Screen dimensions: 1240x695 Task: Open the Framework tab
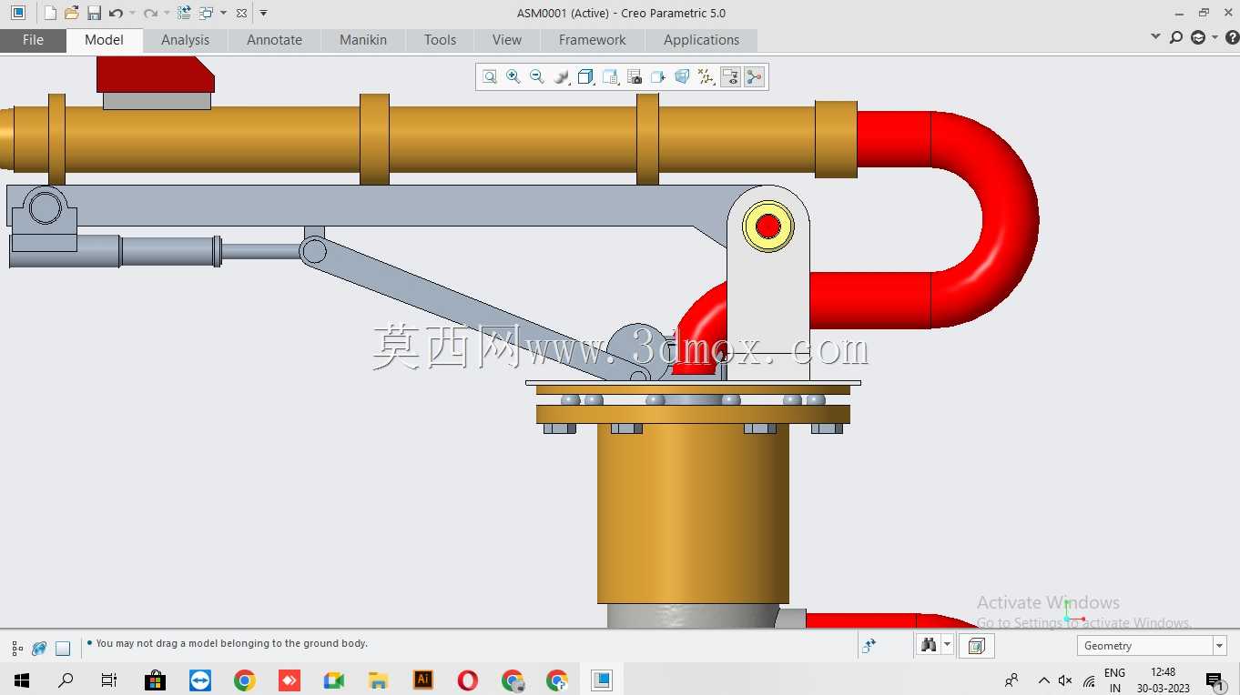(593, 40)
